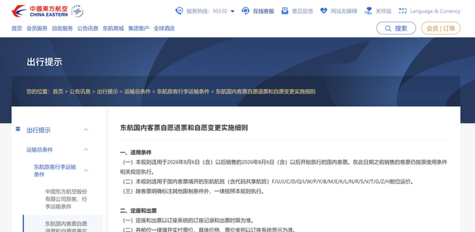Click the line 定座和出票以订座系统的订座记录
This screenshot has width=475, height=232.
[188, 221]
